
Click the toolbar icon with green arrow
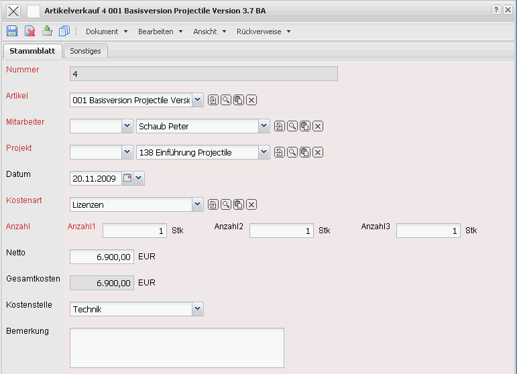point(47,31)
